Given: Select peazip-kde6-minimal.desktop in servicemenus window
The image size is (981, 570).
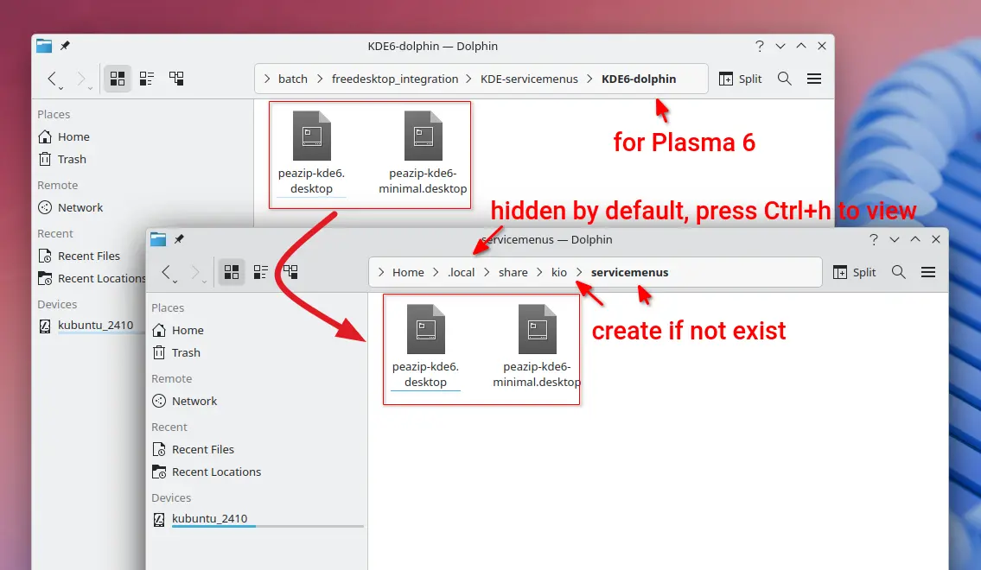Looking at the screenshot, I should [537, 346].
